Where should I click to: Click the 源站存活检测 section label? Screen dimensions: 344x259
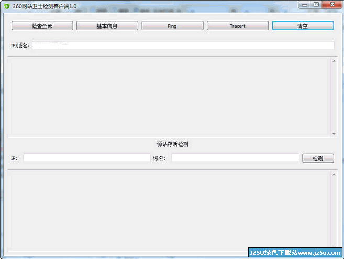pyautogui.click(x=172, y=144)
